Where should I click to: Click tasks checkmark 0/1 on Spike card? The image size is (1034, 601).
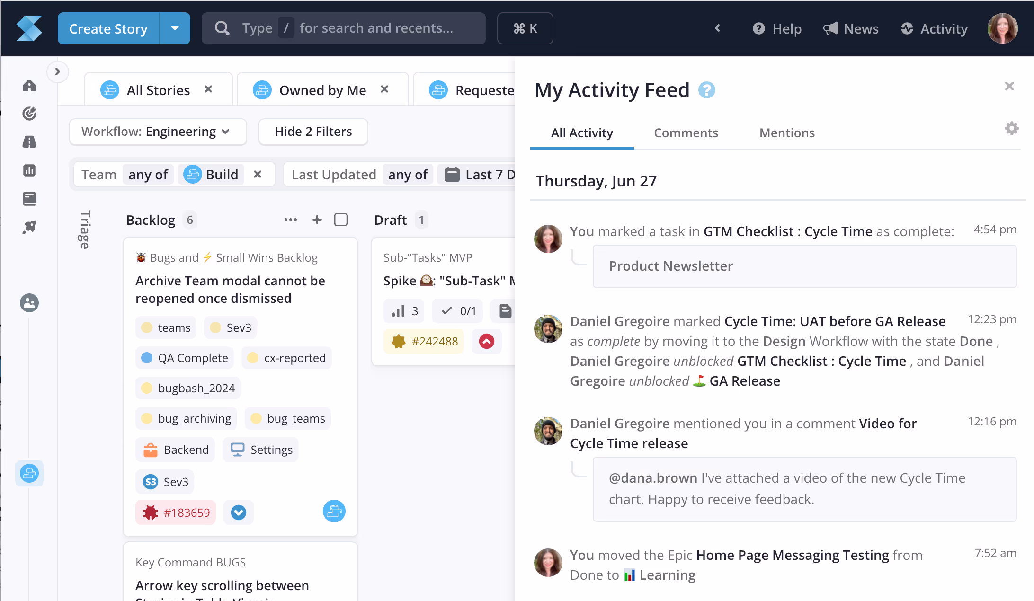coord(457,311)
